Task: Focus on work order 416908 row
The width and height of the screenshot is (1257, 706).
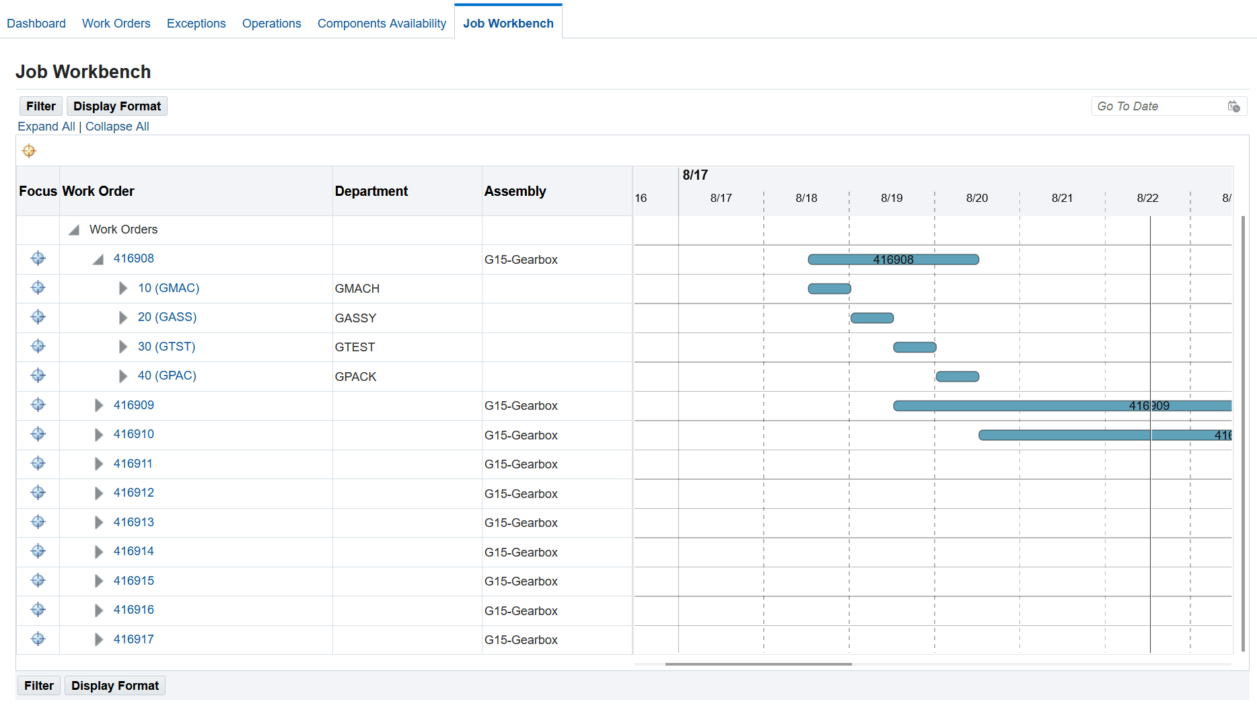Action: pyautogui.click(x=38, y=258)
